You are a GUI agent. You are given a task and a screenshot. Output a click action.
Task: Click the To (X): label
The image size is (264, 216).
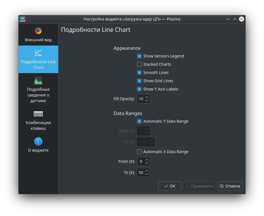[129, 172]
